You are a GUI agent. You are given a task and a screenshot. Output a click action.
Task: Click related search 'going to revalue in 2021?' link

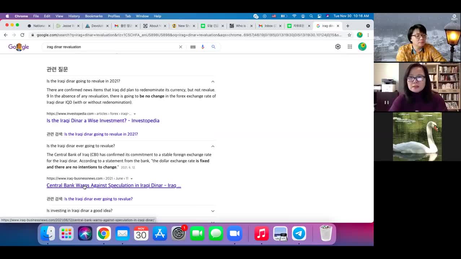coord(101,134)
